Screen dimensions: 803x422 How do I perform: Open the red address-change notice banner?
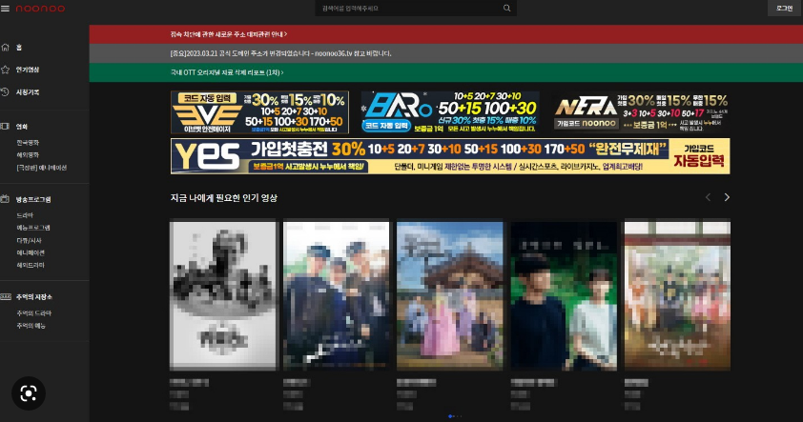click(x=446, y=34)
